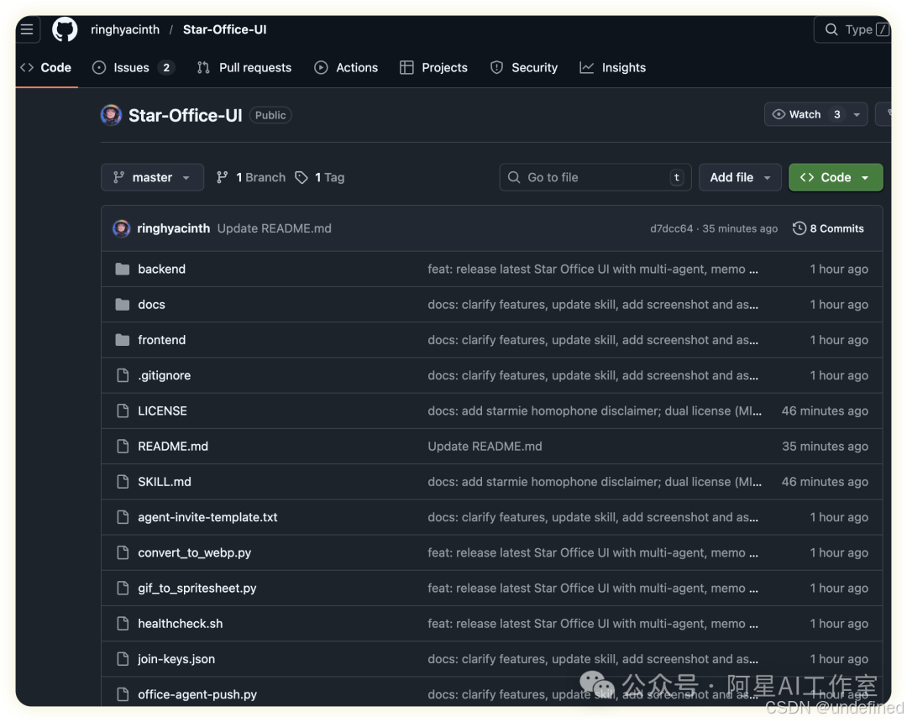Open the backend folder
The height and width of the screenshot is (722, 907).
click(161, 269)
